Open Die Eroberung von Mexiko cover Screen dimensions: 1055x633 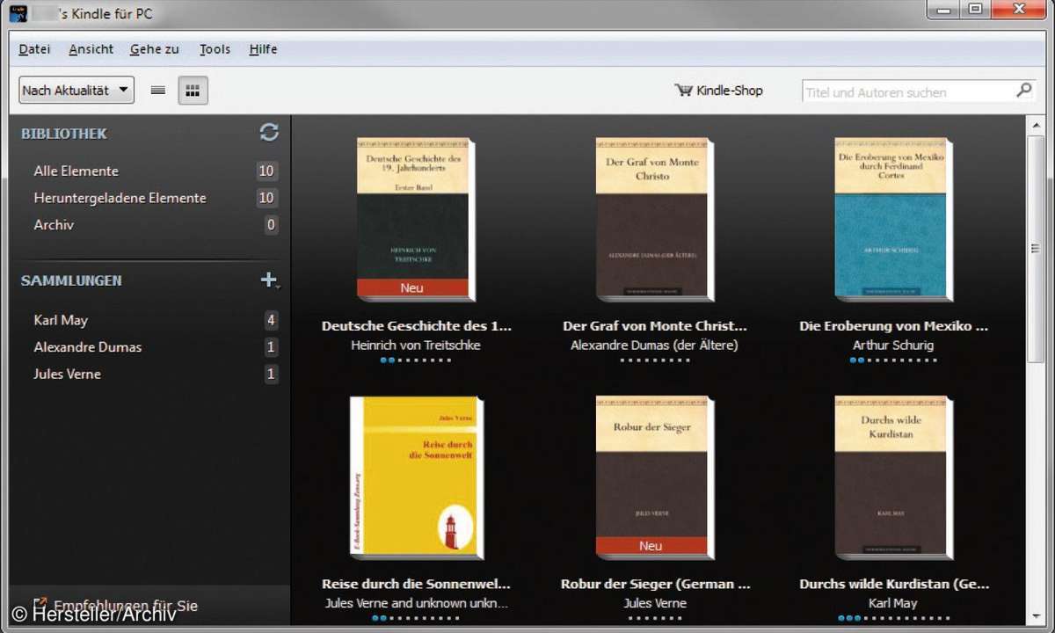click(x=893, y=218)
